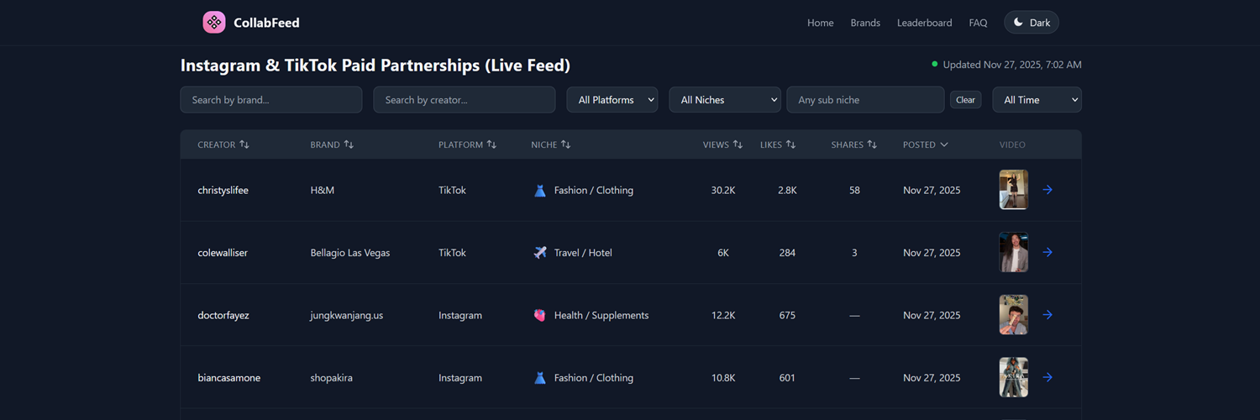This screenshot has height=420, width=1260.
Task: Open christyslifee's H&M video thumbnail
Action: 1013,190
